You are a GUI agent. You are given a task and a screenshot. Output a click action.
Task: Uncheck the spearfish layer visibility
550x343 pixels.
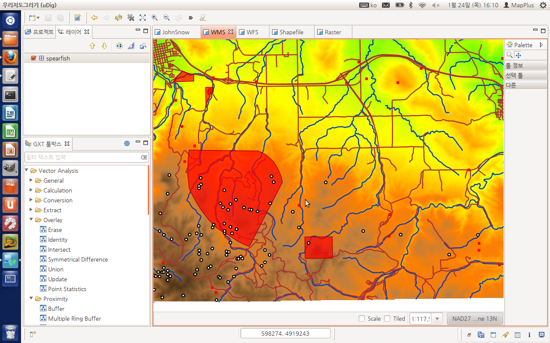click(x=33, y=58)
